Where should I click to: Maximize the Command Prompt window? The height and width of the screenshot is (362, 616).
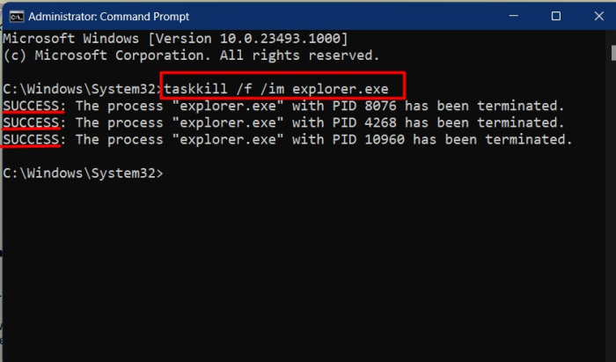click(555, 16)
